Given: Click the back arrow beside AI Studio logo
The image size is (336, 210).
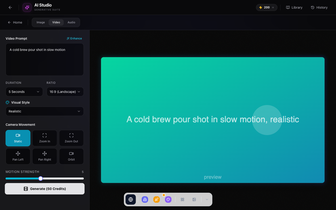Looking at the screenshot, I should click(10, 7).
